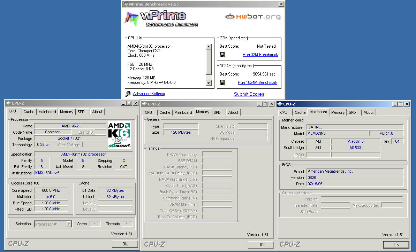Image resolution: width=416 pixels, height=252 pixels.
Task: Run the 32M Benchmark
Action: (260, 55)
